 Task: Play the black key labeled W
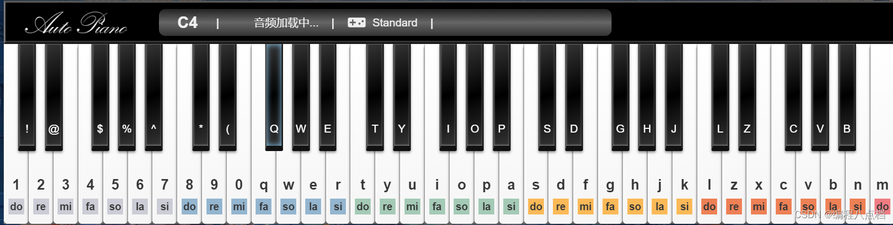click(301, 97)
